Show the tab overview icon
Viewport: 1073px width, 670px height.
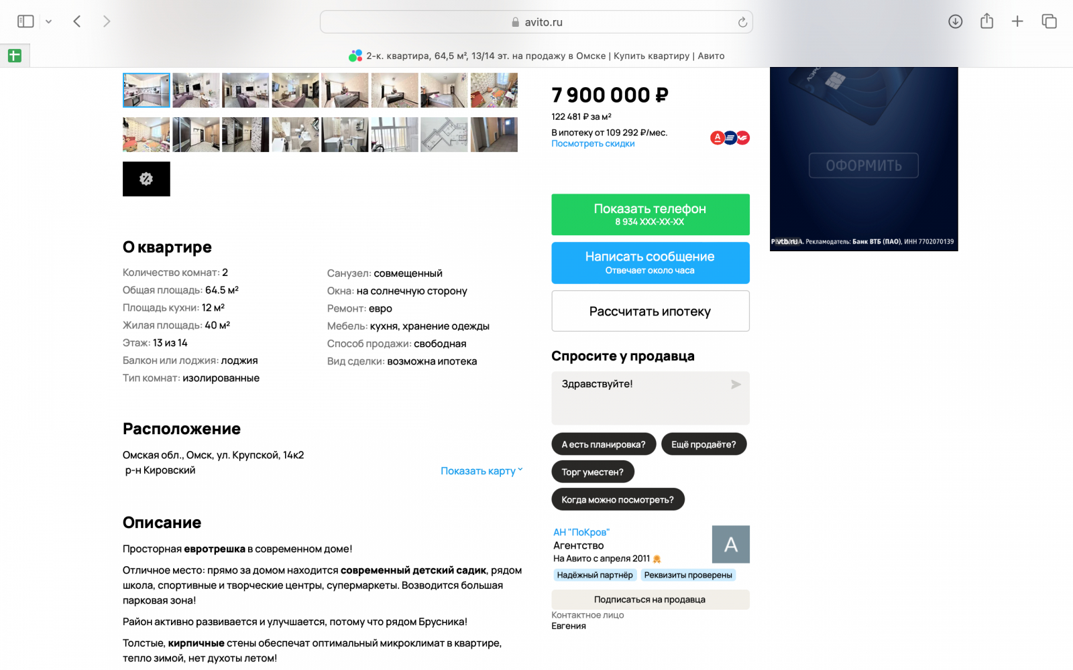1049,21
